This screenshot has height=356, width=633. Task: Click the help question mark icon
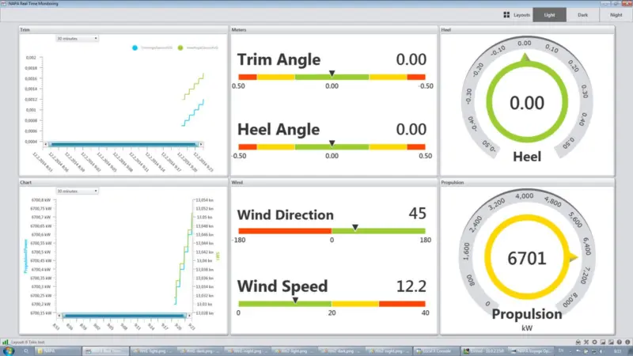[x=620, y=342]
